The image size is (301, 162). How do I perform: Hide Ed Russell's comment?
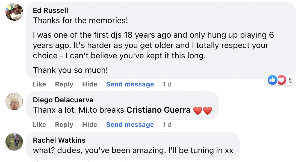[x=90, y=84]
